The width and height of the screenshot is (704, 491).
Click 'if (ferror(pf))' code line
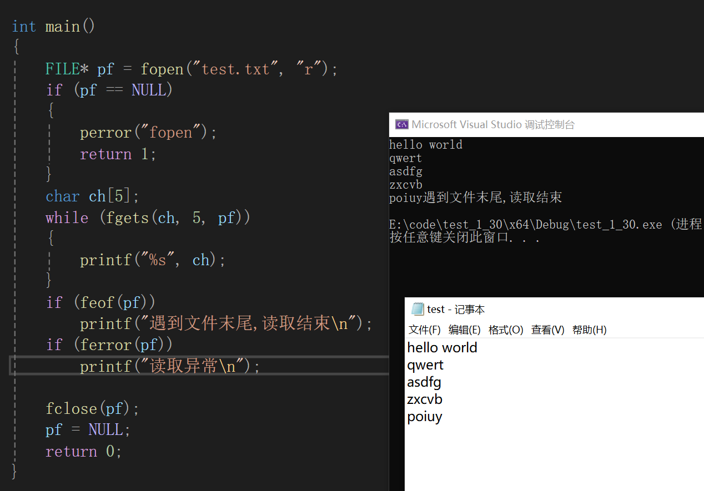coord(109,345)
